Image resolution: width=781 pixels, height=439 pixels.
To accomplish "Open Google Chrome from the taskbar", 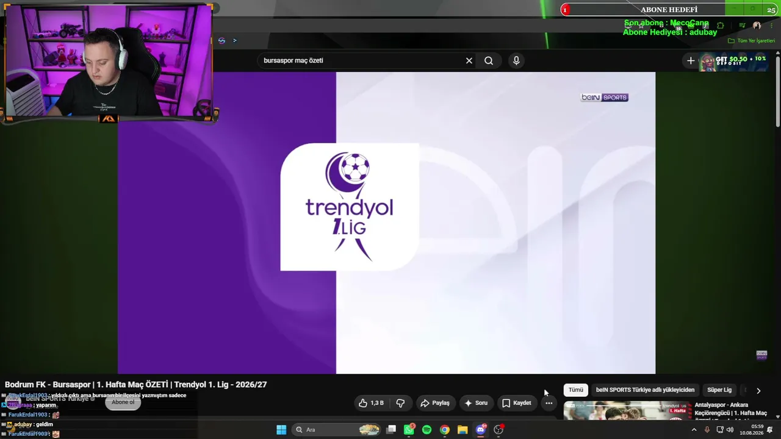I will 445,430.
